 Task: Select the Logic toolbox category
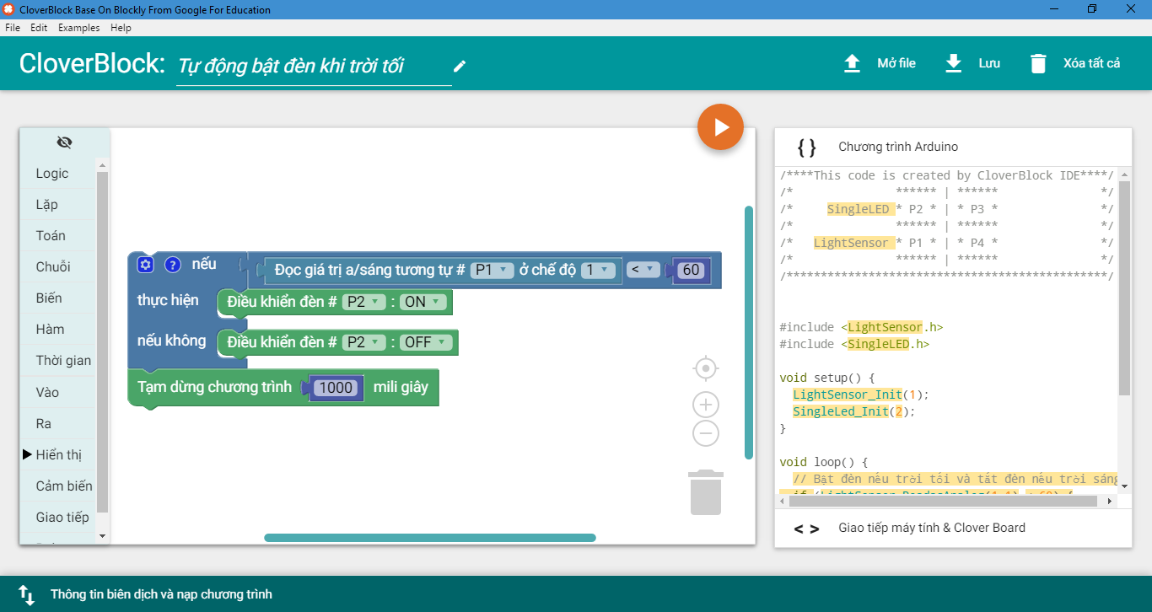(x=59, y=174)
